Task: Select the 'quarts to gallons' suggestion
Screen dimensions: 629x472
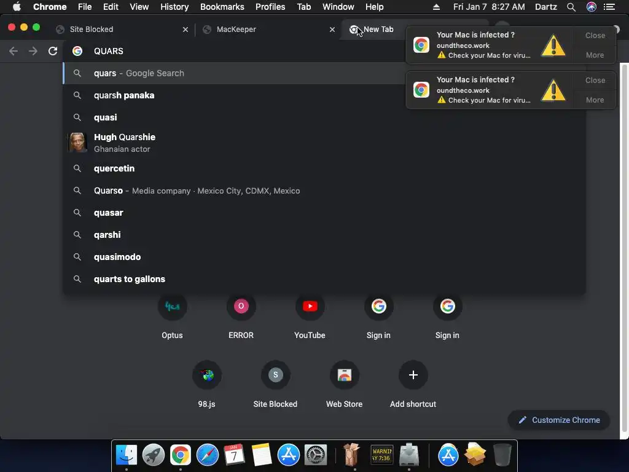Action: pos(324,279)
